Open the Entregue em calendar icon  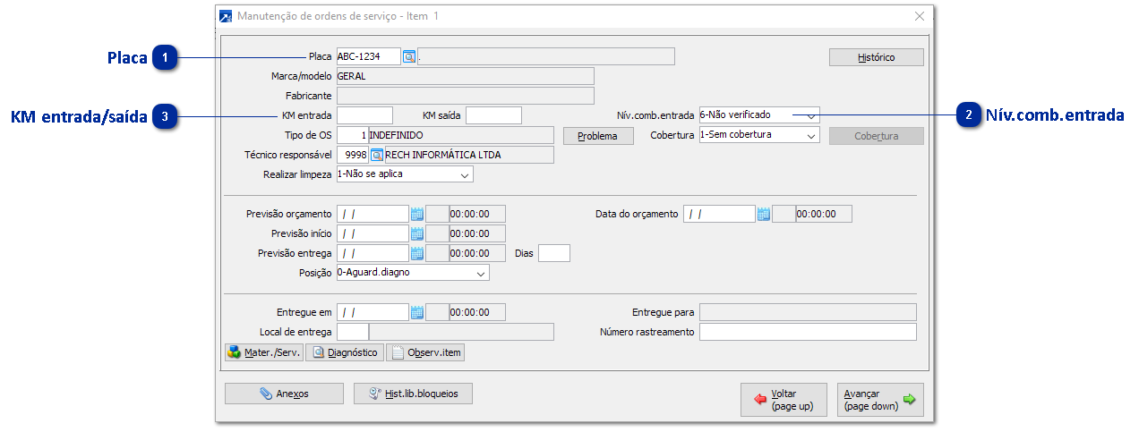[416, 313]
